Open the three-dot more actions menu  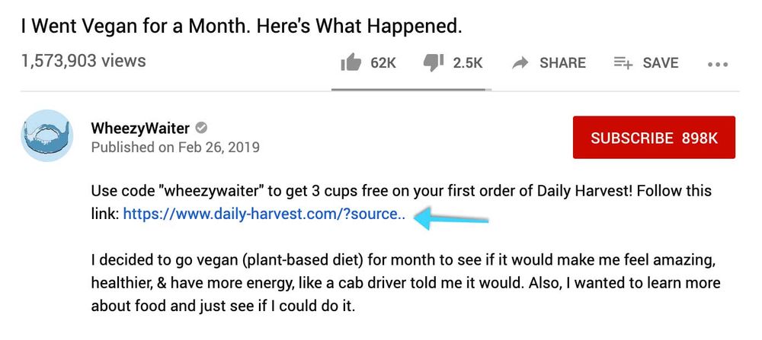[x=718, y=65]
